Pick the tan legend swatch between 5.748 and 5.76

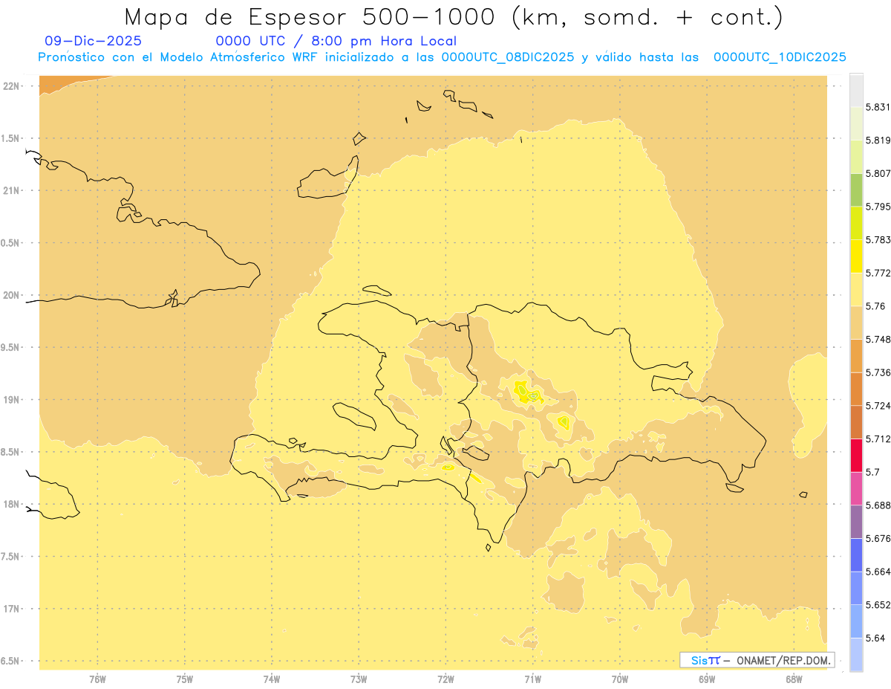point(856,322)
